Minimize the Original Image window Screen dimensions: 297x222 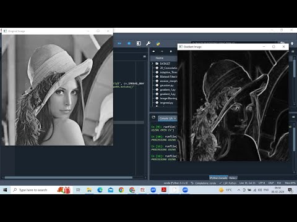click(x=88, y=31)
